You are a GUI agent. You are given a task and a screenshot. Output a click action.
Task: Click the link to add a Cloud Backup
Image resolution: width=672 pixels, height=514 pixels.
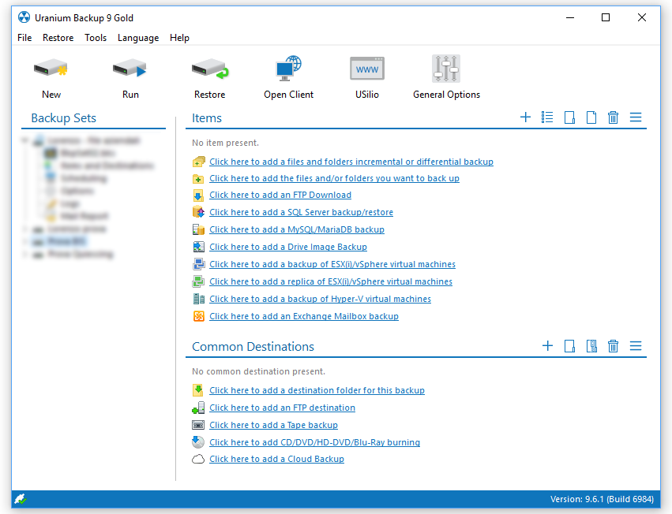276,459
